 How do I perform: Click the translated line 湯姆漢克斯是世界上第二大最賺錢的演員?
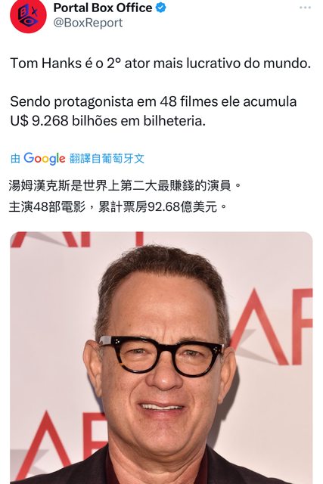pyautogui.click(x=125, y=186)
